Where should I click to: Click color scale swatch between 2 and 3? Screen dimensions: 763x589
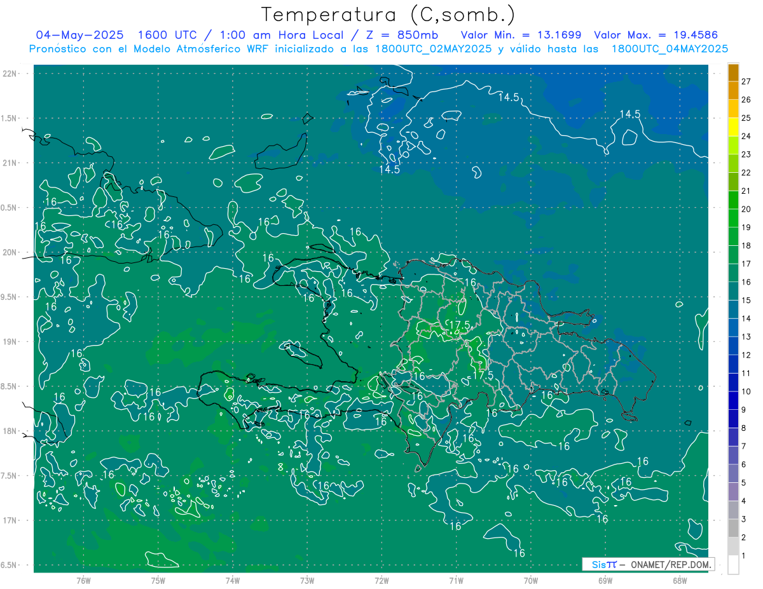pyautogui.click(x=733, y=528)
